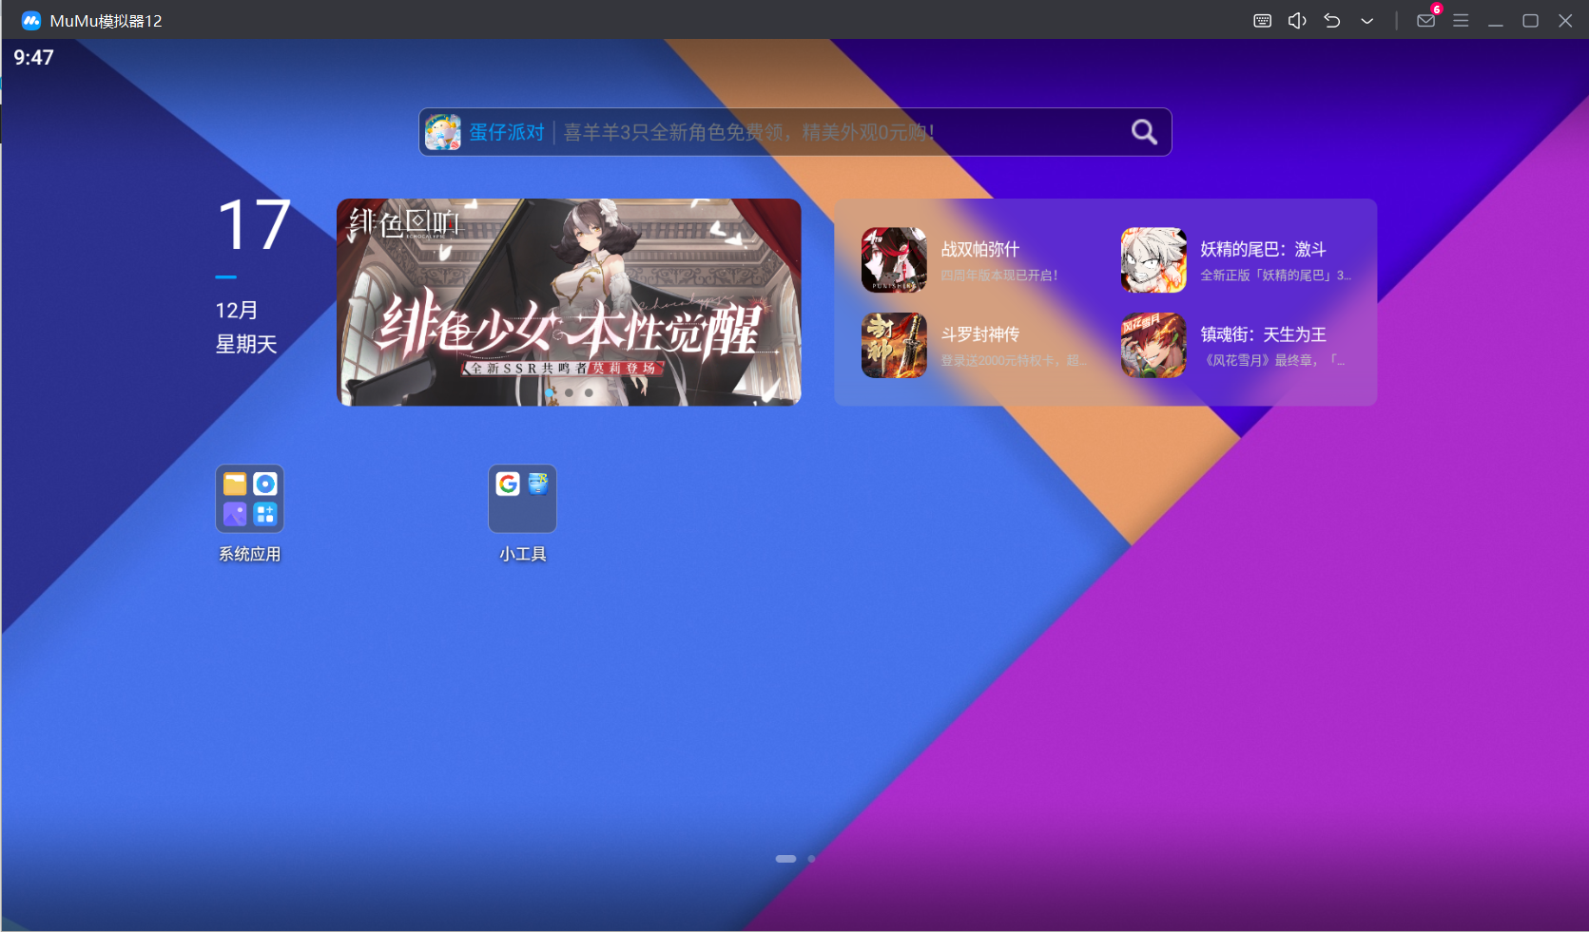Click the 蛋仔派对 label in search bar
Viewport: 1589px width, 932px height.
[507, 132]
